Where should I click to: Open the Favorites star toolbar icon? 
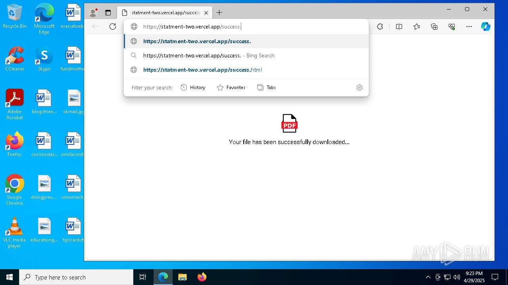[416, 27]
